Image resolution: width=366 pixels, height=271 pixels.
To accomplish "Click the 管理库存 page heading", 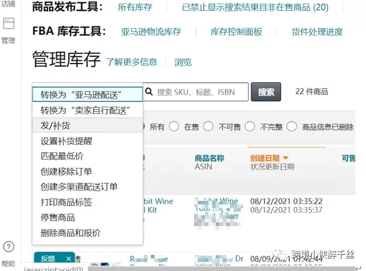I will click(66, 59).
